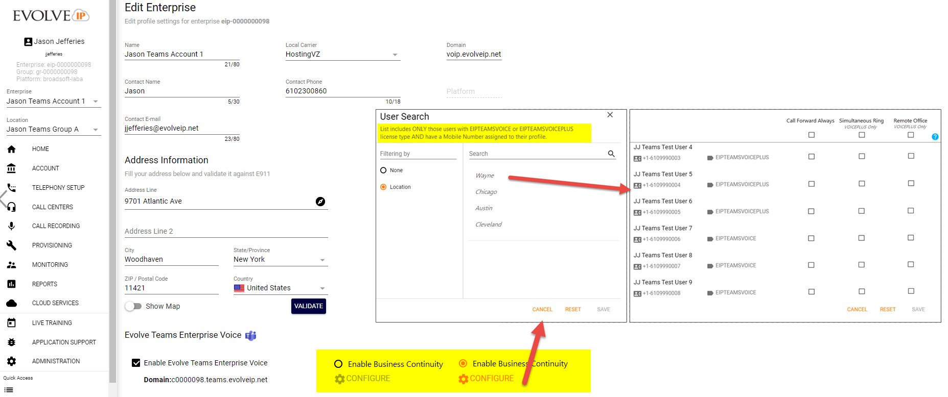Open the Telephony Setup menu
948x397 pixels.
pyautogui.click(x=58, y=188)
